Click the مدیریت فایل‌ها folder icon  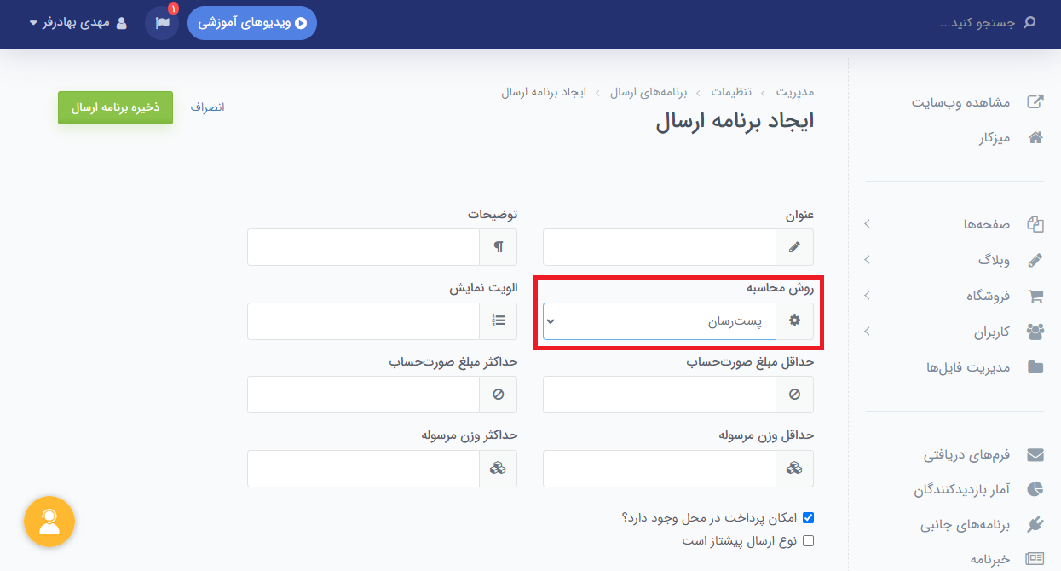click(x=1036, y=367)
